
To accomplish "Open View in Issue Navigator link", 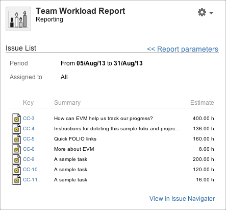I will coord(182,199).
